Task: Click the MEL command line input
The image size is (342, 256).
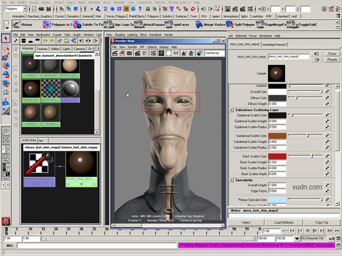Action: click(97, 246)
